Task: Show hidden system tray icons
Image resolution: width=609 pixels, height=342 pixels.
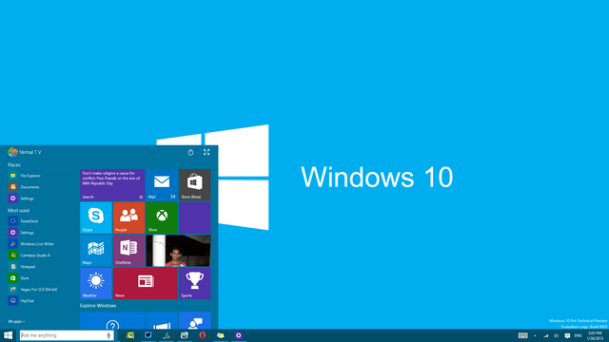Action: [x=535, y=335]
